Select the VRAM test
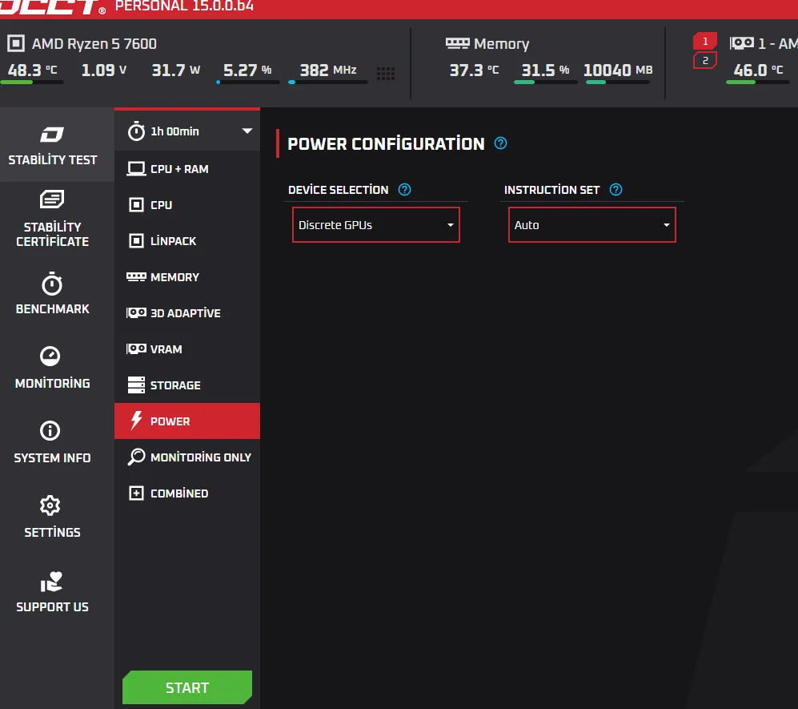 click(x=187, y=349)
